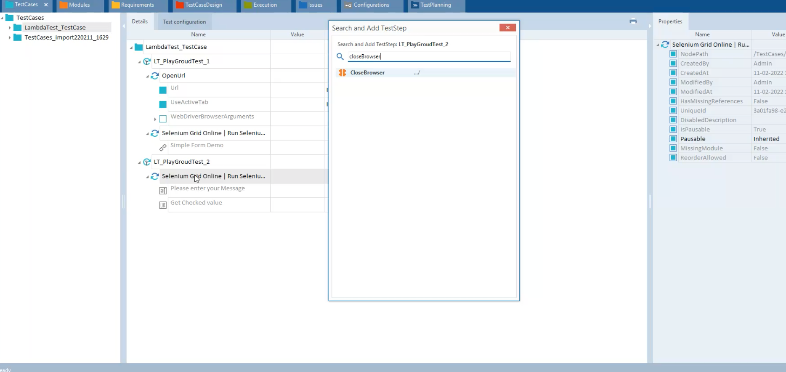Click the LT_PlayGroudTest_1 test case icon

[x=147, y=61]
